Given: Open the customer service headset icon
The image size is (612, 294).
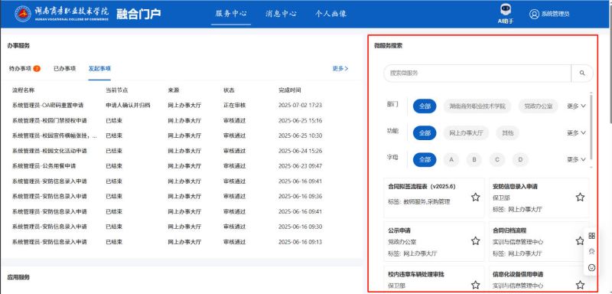Looking at the screenshot, I should click(x=591, y=251).
